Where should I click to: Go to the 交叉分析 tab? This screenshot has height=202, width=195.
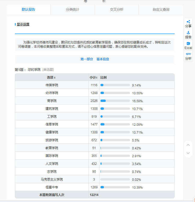click(x=117, y=10)
